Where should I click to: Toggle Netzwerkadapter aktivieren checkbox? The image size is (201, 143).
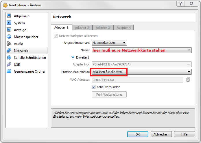56,36
